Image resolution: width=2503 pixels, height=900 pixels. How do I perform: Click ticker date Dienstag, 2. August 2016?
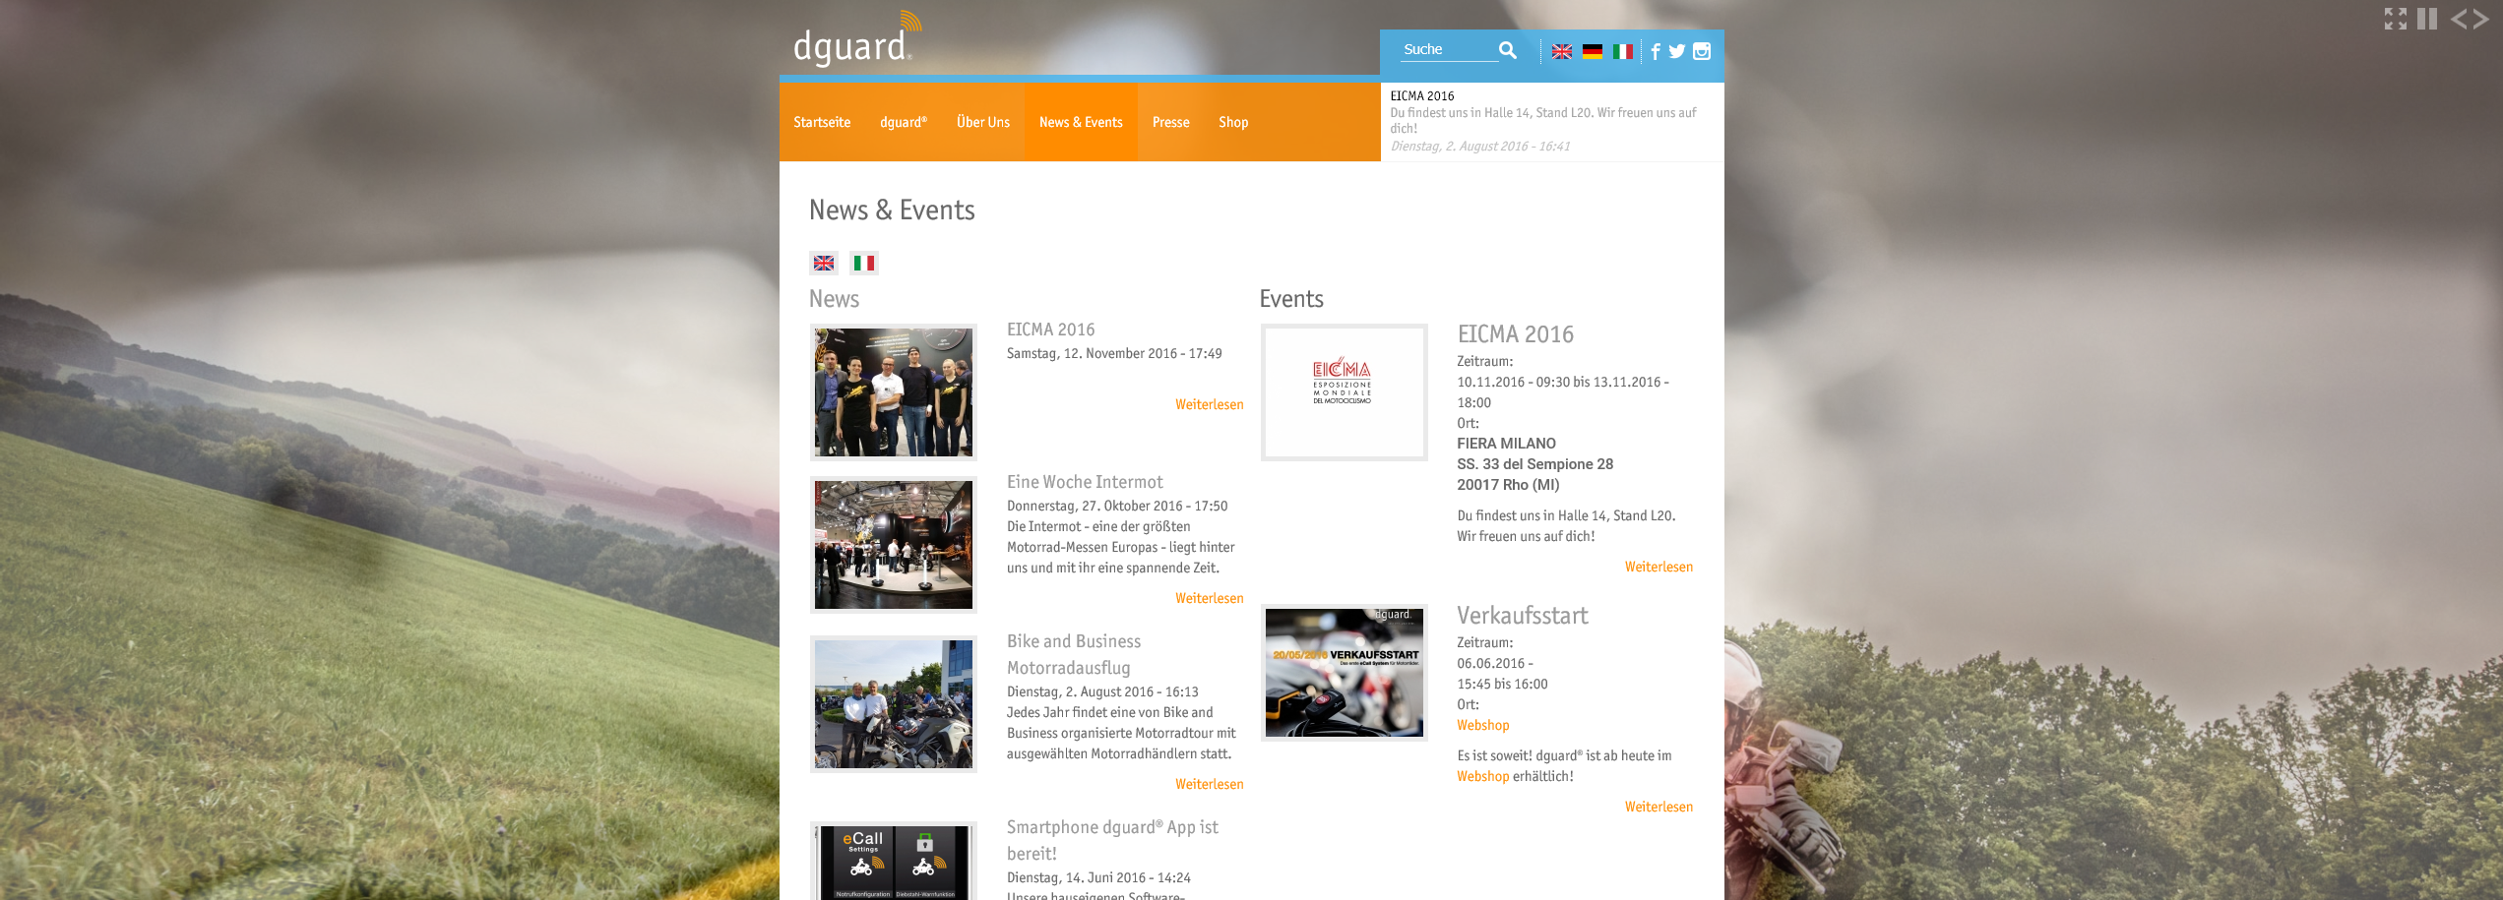pyautogui.click(x=1479, y=147)
